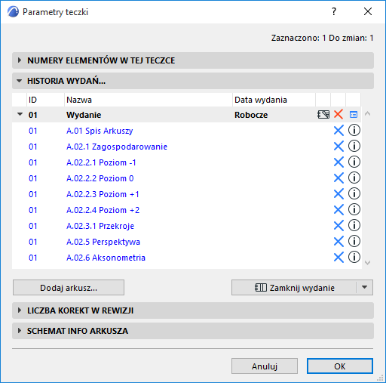Click the book icon in Wydanie row
The height and width of the screenshot is (383, 386).
(323, 115)
